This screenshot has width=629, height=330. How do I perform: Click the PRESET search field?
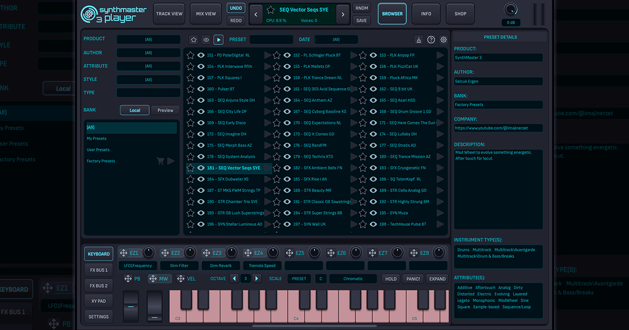click(x=271, y=40)
